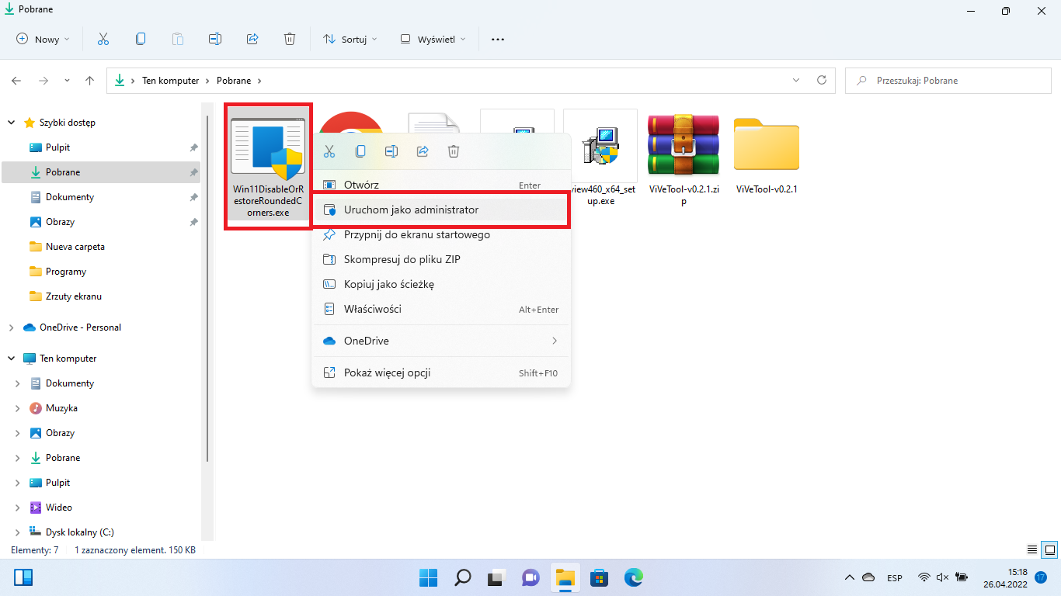Go up one folder level arrow
This screenshot has width=1061, height=596.
90,80
